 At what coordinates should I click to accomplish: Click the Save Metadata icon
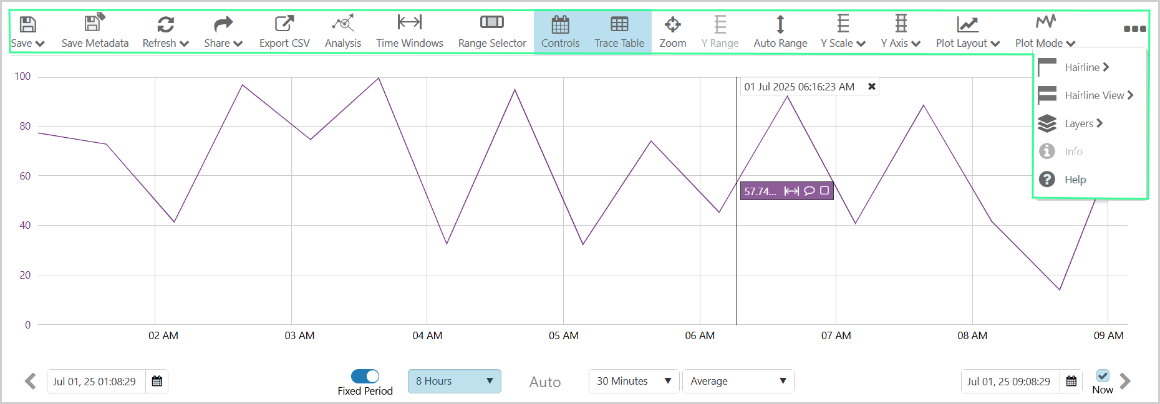94,24
